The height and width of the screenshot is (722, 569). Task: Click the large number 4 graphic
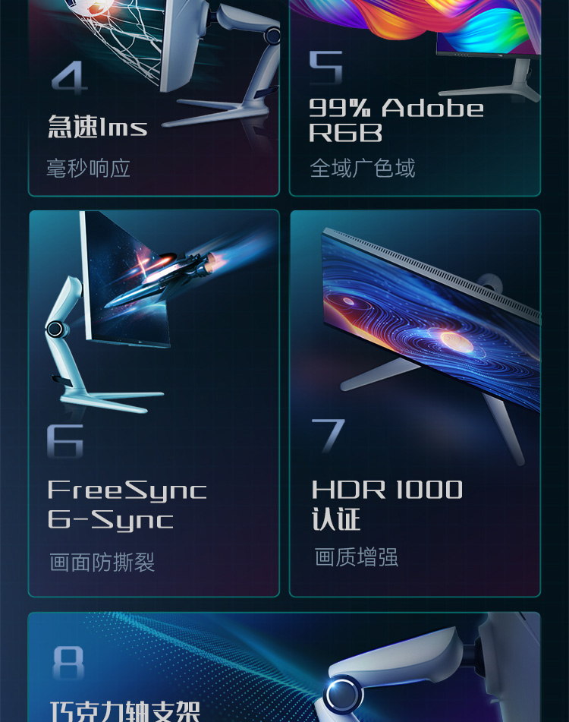point(70,77)
